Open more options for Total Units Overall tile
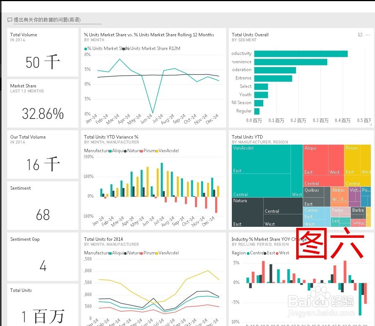Image resolution: width=375 pixels, height=326 pixels. tap(368, 34)
